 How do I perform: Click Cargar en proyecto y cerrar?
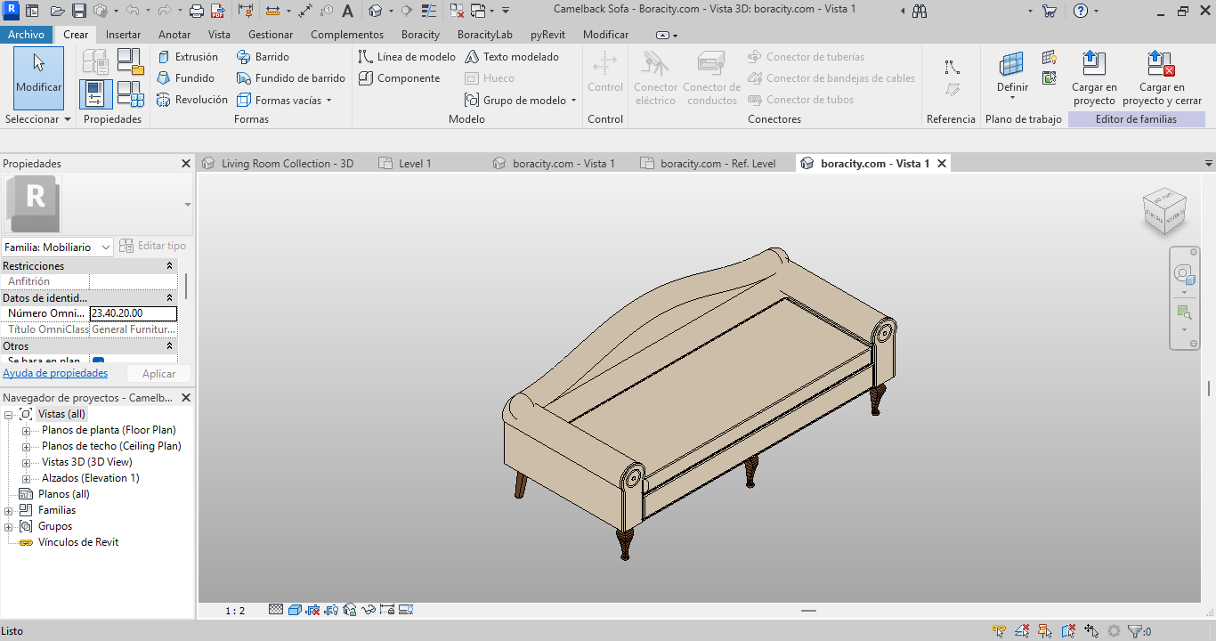[1163, 78]
